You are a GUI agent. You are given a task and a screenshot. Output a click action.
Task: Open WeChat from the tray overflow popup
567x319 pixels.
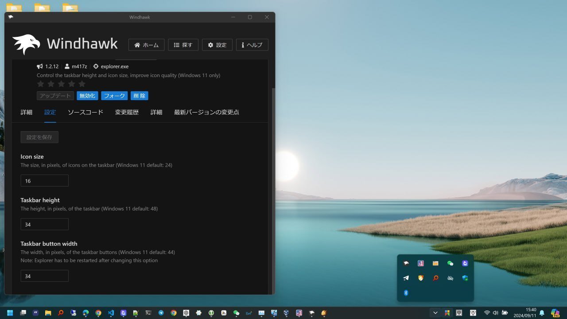click(450, 263)
